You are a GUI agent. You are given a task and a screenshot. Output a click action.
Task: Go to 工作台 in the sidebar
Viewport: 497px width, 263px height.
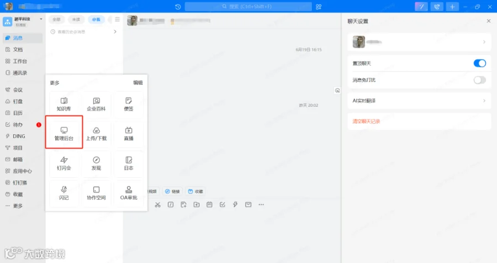pyautogui.click(x=23, y=61)
